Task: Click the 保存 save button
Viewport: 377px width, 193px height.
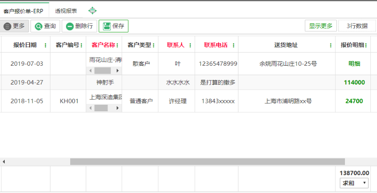Action: click(x=113, y=26)
